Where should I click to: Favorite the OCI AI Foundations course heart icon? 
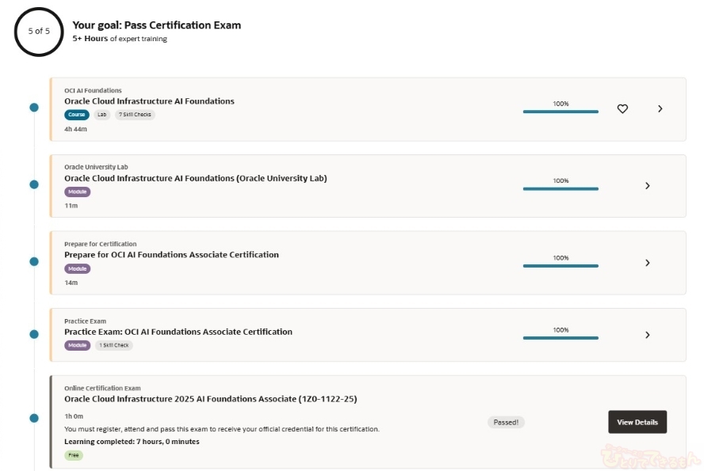tap(622, 109)
